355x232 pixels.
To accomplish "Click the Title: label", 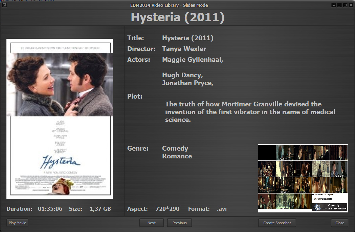I will click(136, 38).
